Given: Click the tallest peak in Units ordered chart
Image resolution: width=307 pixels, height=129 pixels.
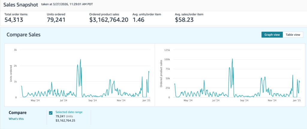Looking at the screenshot, I should [x=81, y=59].
